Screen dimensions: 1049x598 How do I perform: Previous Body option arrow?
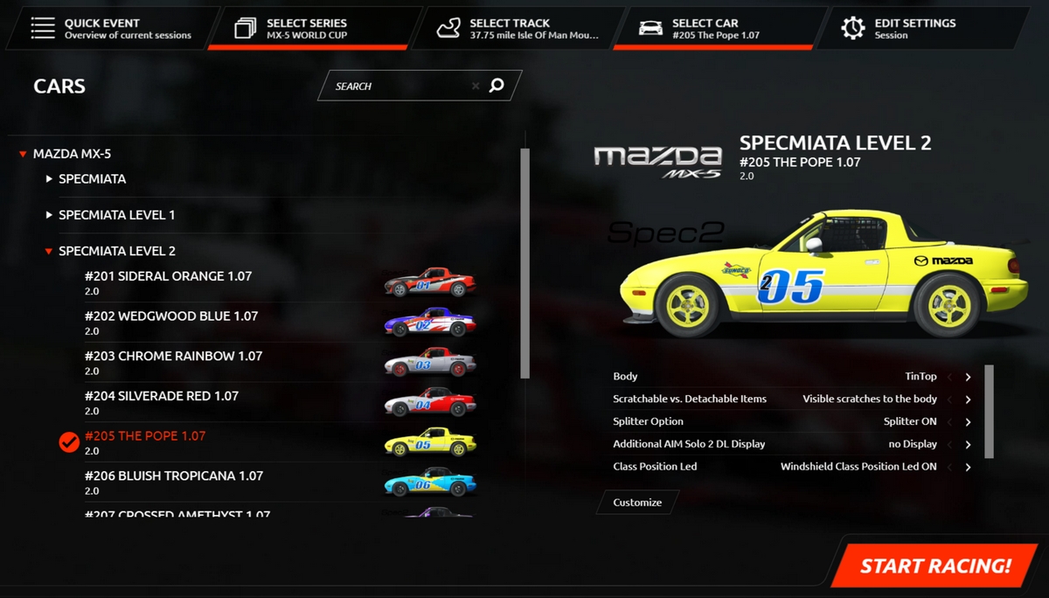click(x=949, y=377)
